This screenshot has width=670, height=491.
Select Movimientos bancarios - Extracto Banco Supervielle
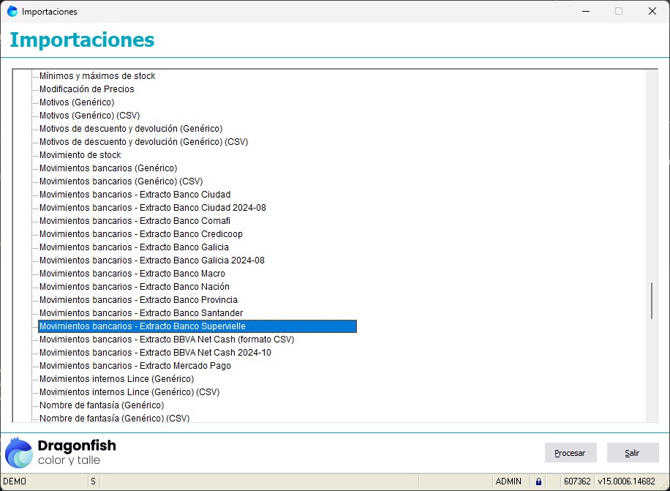pyautogui.click(x=142, y=326)
